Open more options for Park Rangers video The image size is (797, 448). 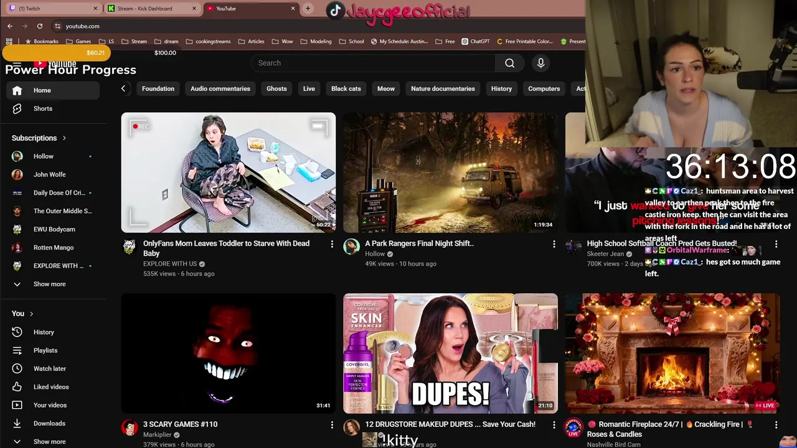pos(554,244)
